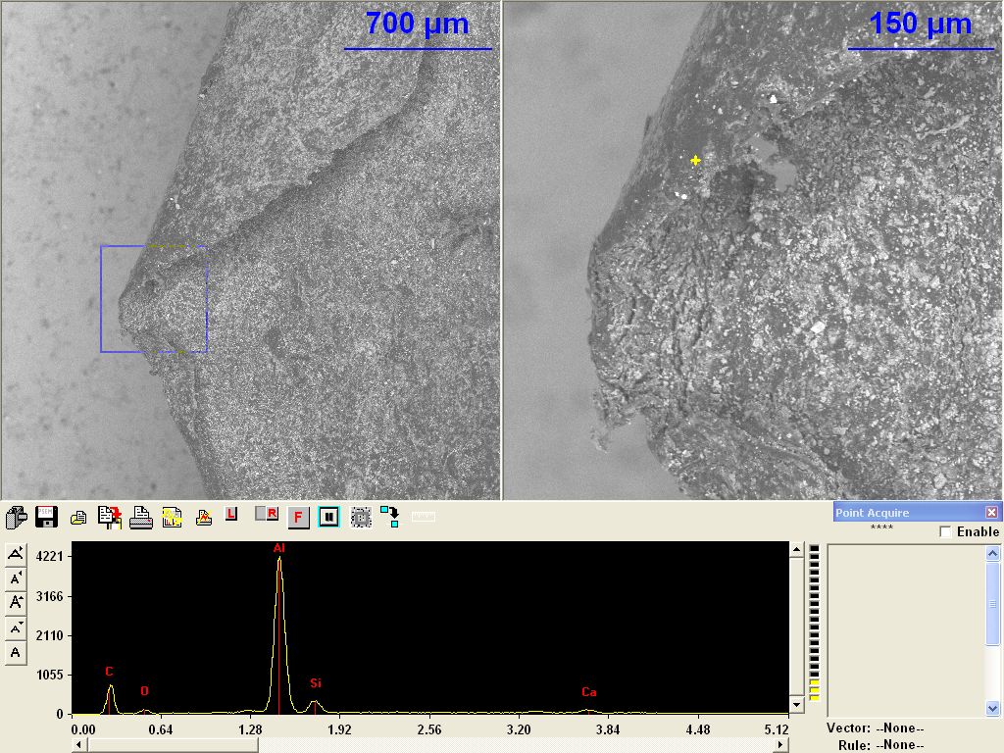This screenshot has width=1004, height=753.
Task: Click the ruler measurement icon
Action: pos(424,516)
